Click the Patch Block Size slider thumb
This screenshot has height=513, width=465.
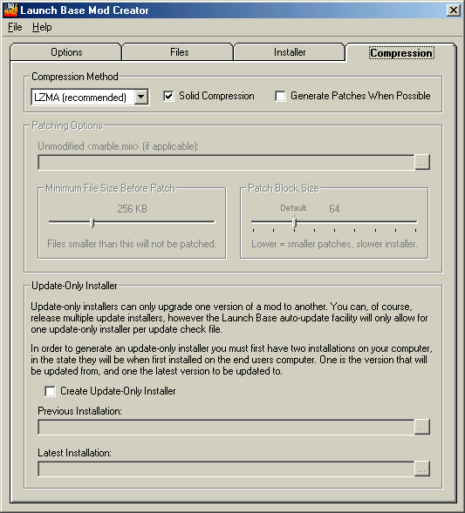[x=295, y=223]
